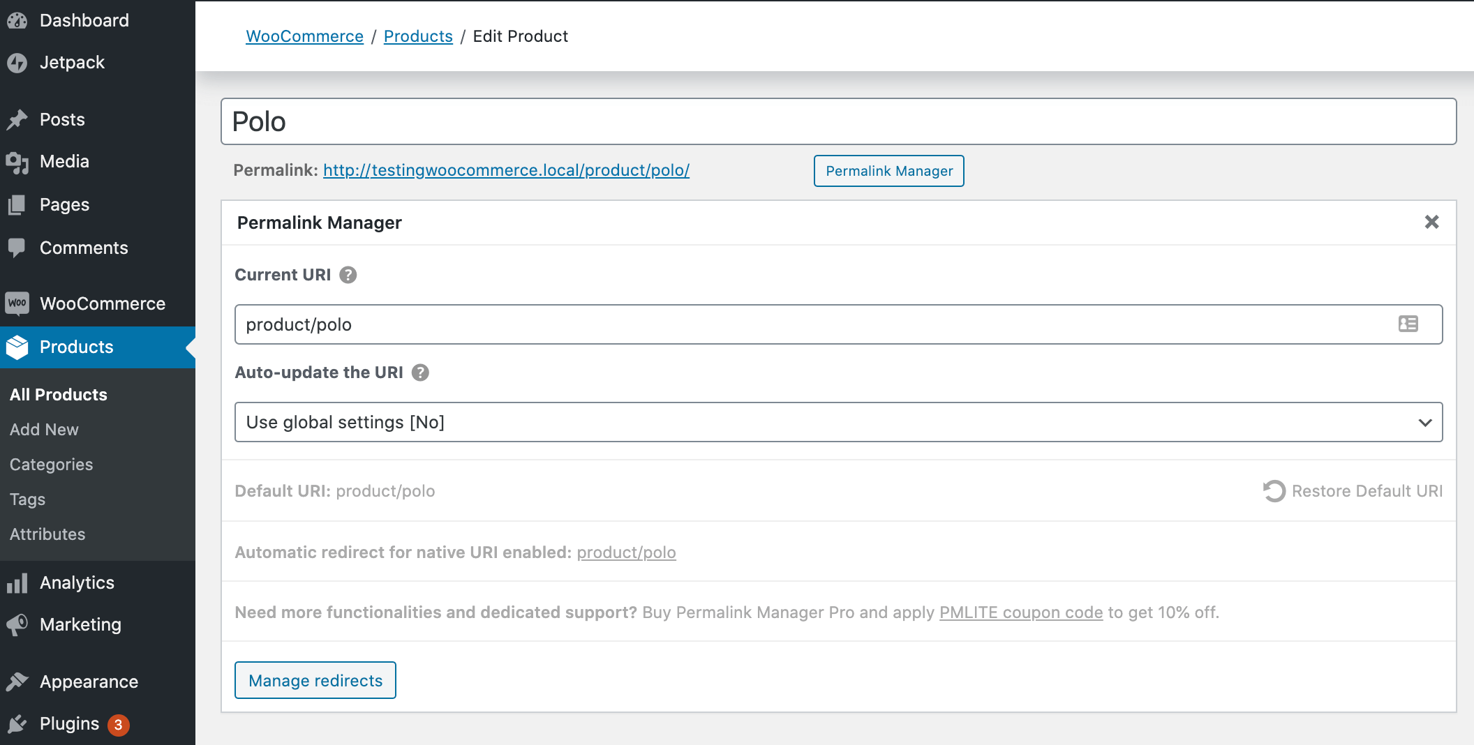Click the Pages icon in sidebar
Screen dimensions: 1474x745
[17, 205]
